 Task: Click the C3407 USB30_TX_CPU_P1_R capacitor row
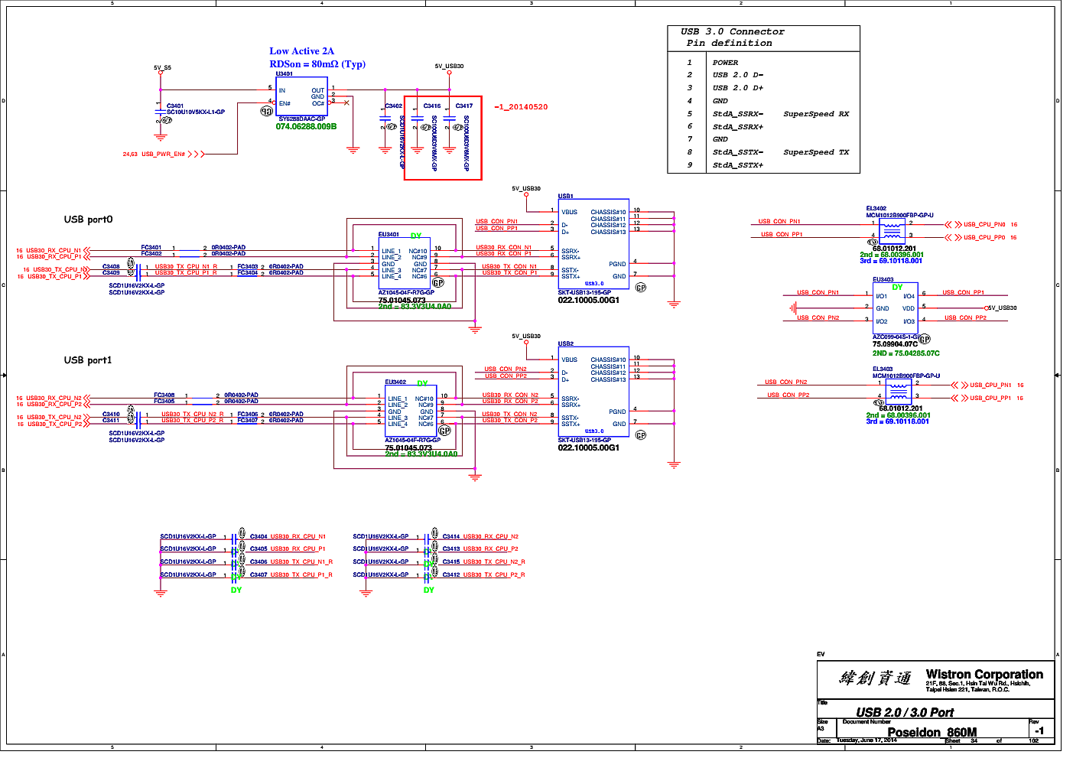coord(246,574)
